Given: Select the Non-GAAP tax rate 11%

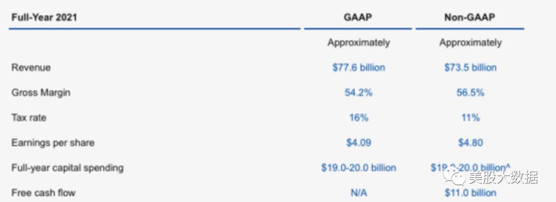Looking at the screenshot, I should pyautogui.click(x=471, y=117).
